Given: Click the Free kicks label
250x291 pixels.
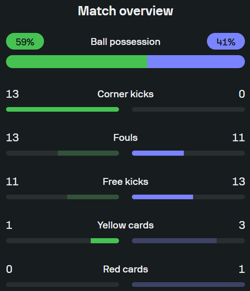Looking at the screenshot, I should click(x=125, y=182).
